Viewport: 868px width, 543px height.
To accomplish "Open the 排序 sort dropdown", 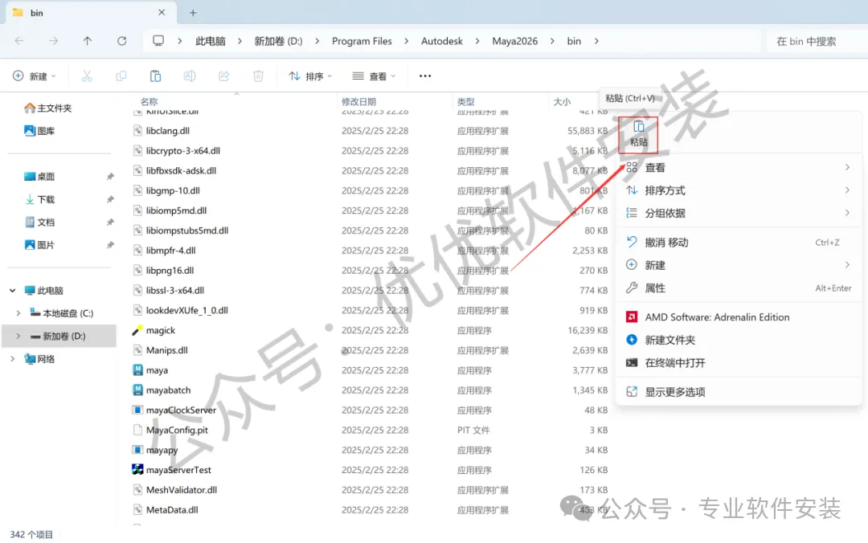I will click(x=310, y=76).
